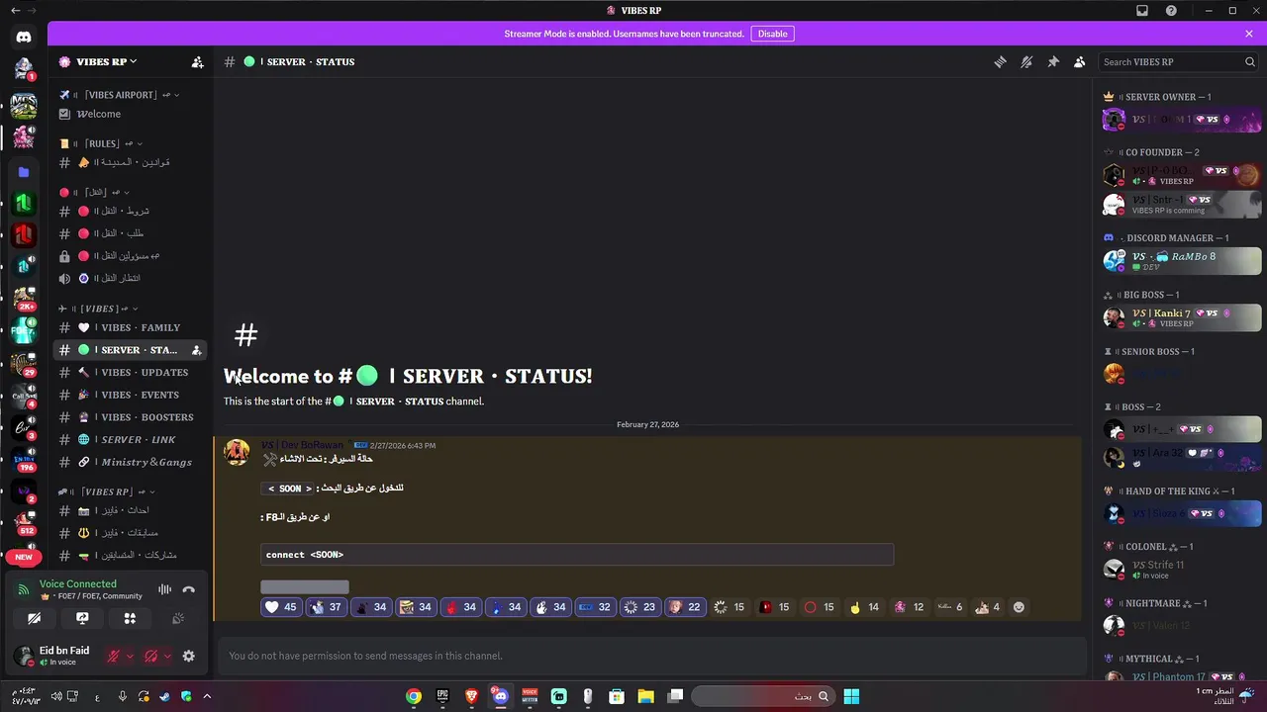Viewport: 1267px width, 712px height.
Task: Open Epic Games launcher on taskbar
Action: click(442, 696)
